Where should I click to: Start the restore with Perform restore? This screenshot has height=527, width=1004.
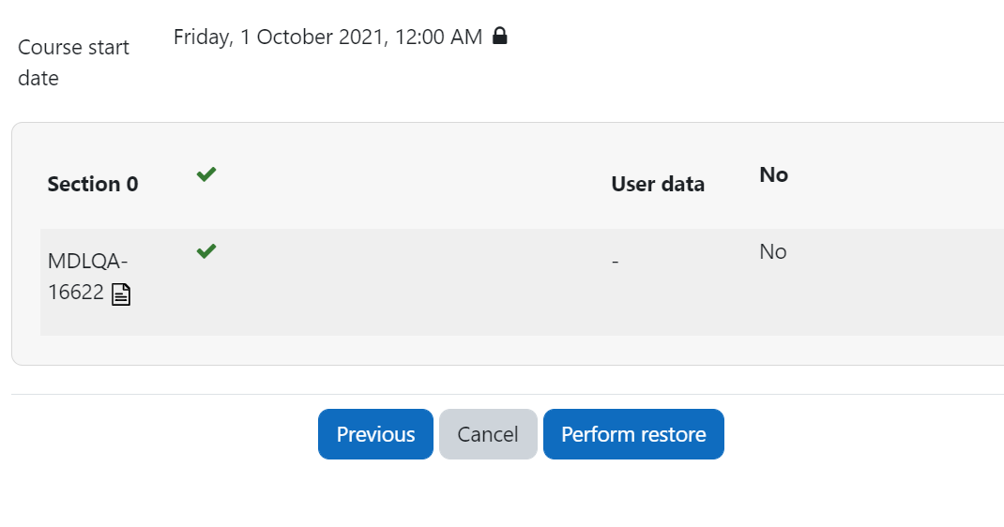(634, 434)
